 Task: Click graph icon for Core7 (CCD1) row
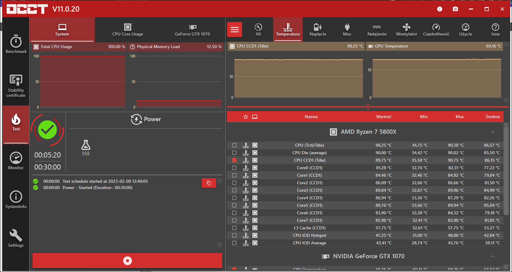tap(255, 220)
